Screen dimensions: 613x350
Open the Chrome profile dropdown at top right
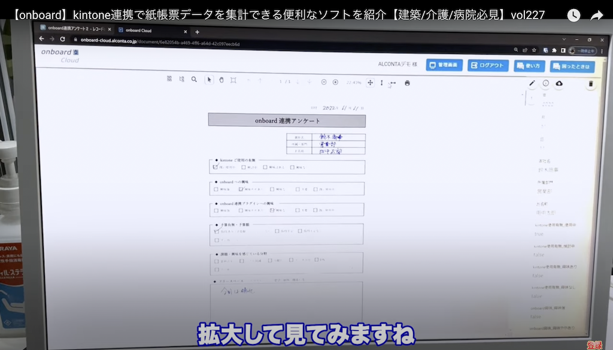click(x=582, y=50)
